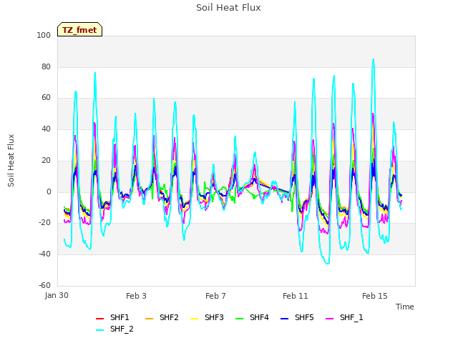Click the -60 y-axis tick label
This screenshot has height=343, width=458.
(x=44, y=285)
